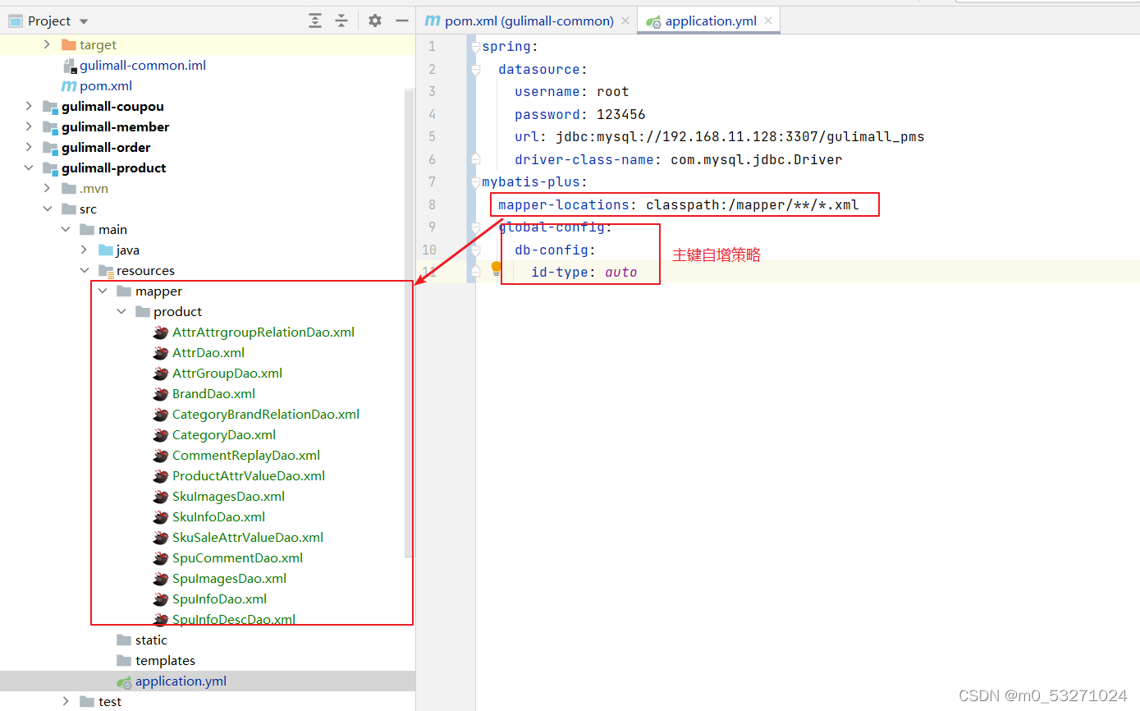Screen dimensions: 1140x711
Task: Collapse gulimall-product module
Action: point(29,167)
